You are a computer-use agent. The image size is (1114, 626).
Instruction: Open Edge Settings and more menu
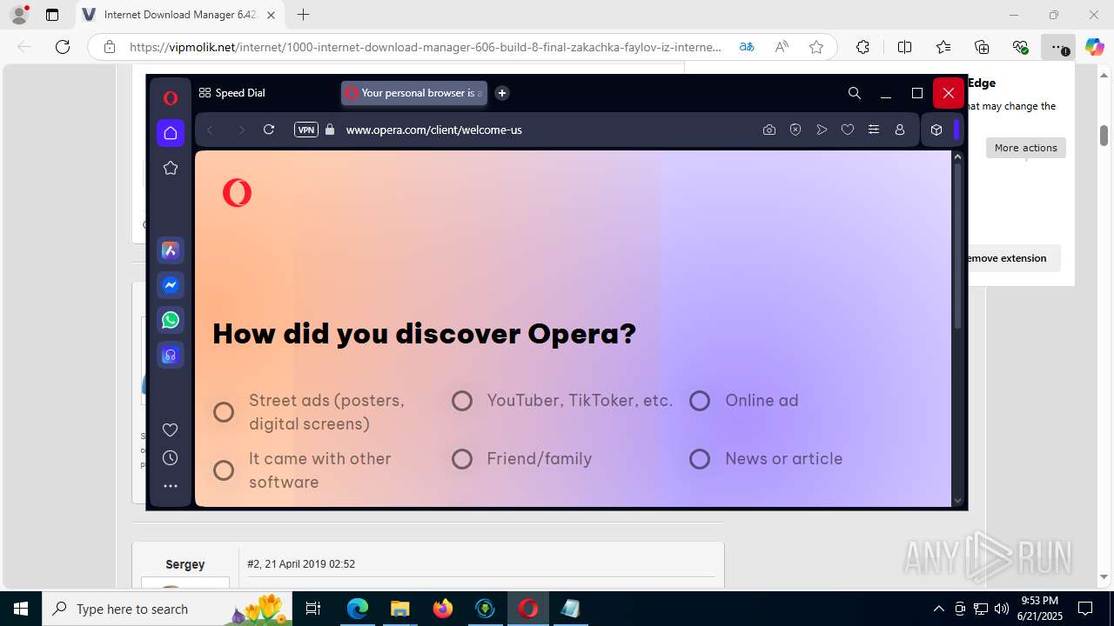[x=1058, y=47]
